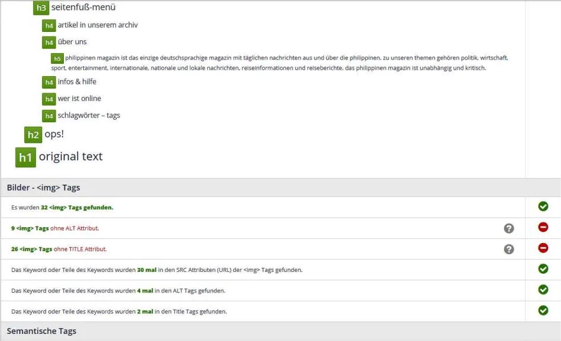Screen dimensions: 561x341
Task: Click the help icon for missing ALT attributes
Action: (509, 228)
